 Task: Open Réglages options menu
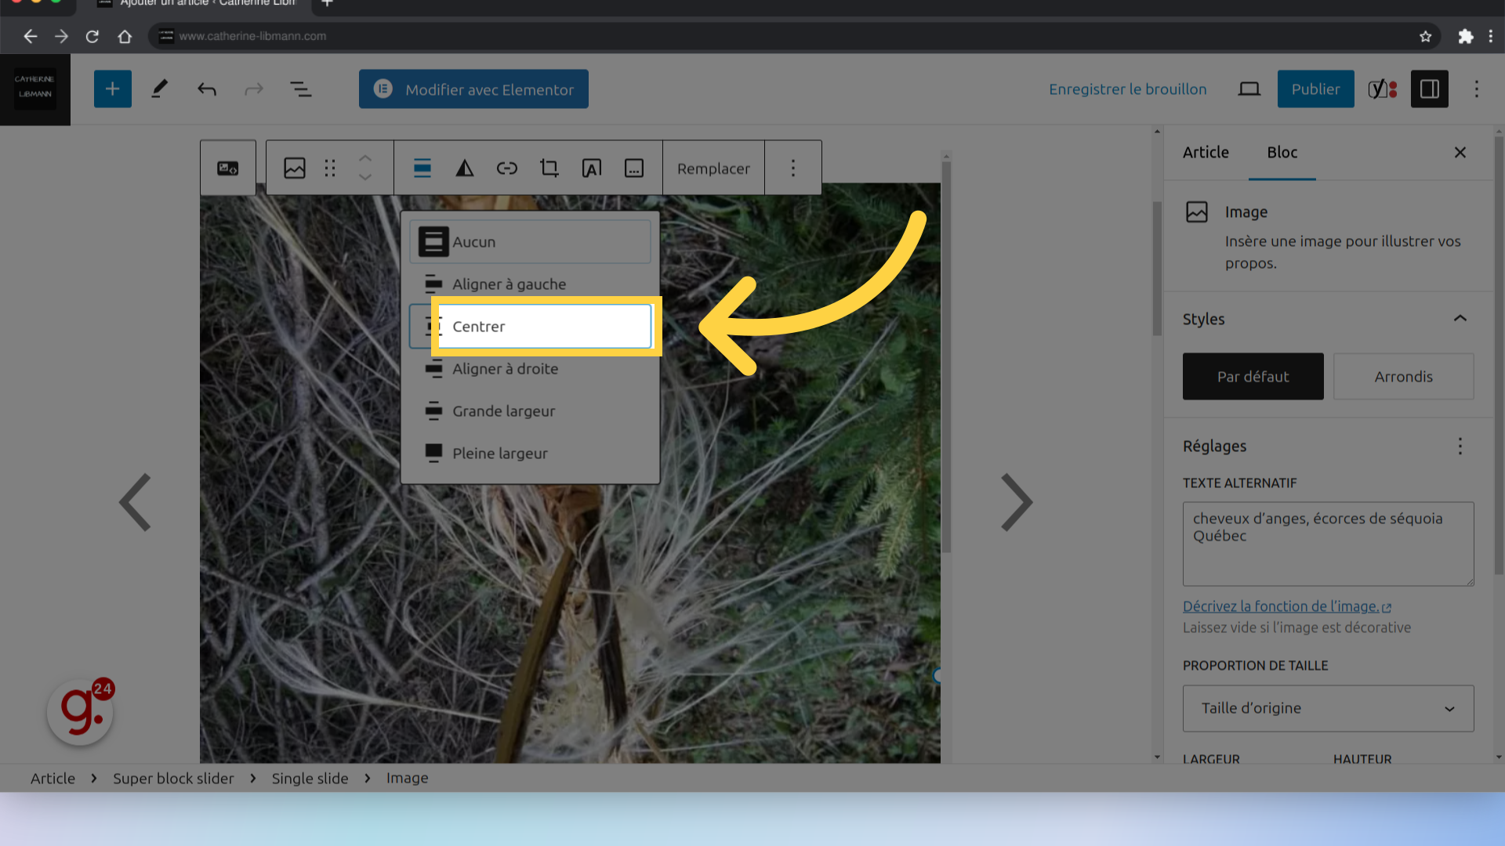click(x=1460, y=446)
